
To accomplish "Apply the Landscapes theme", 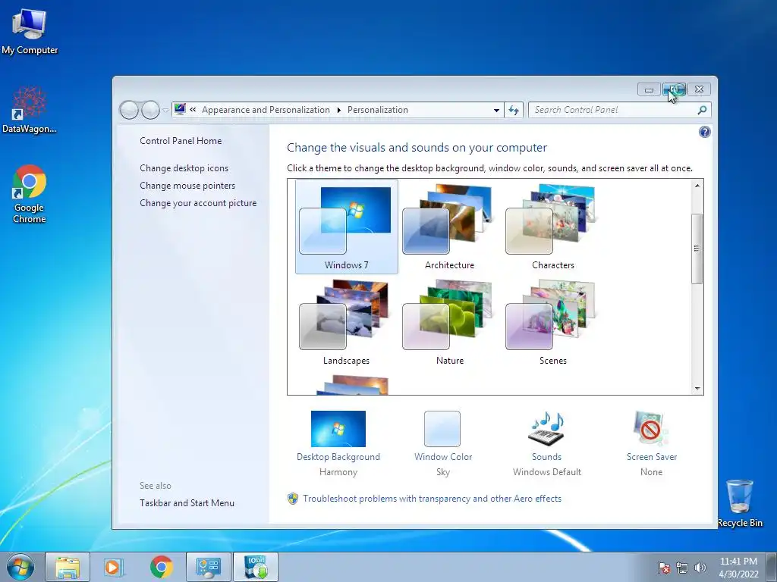I will pos(346,321).
